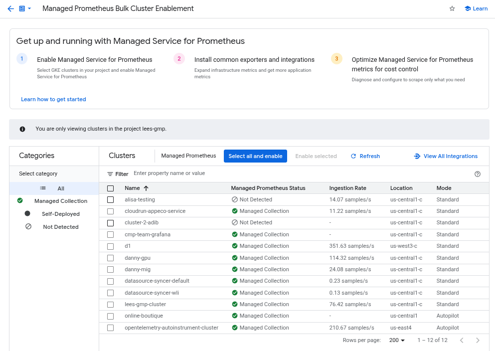The height and width of the screenshot is (351, 495).
Task: Open the dropdown caret next to the panel switcher
Action: click(29, 8)
